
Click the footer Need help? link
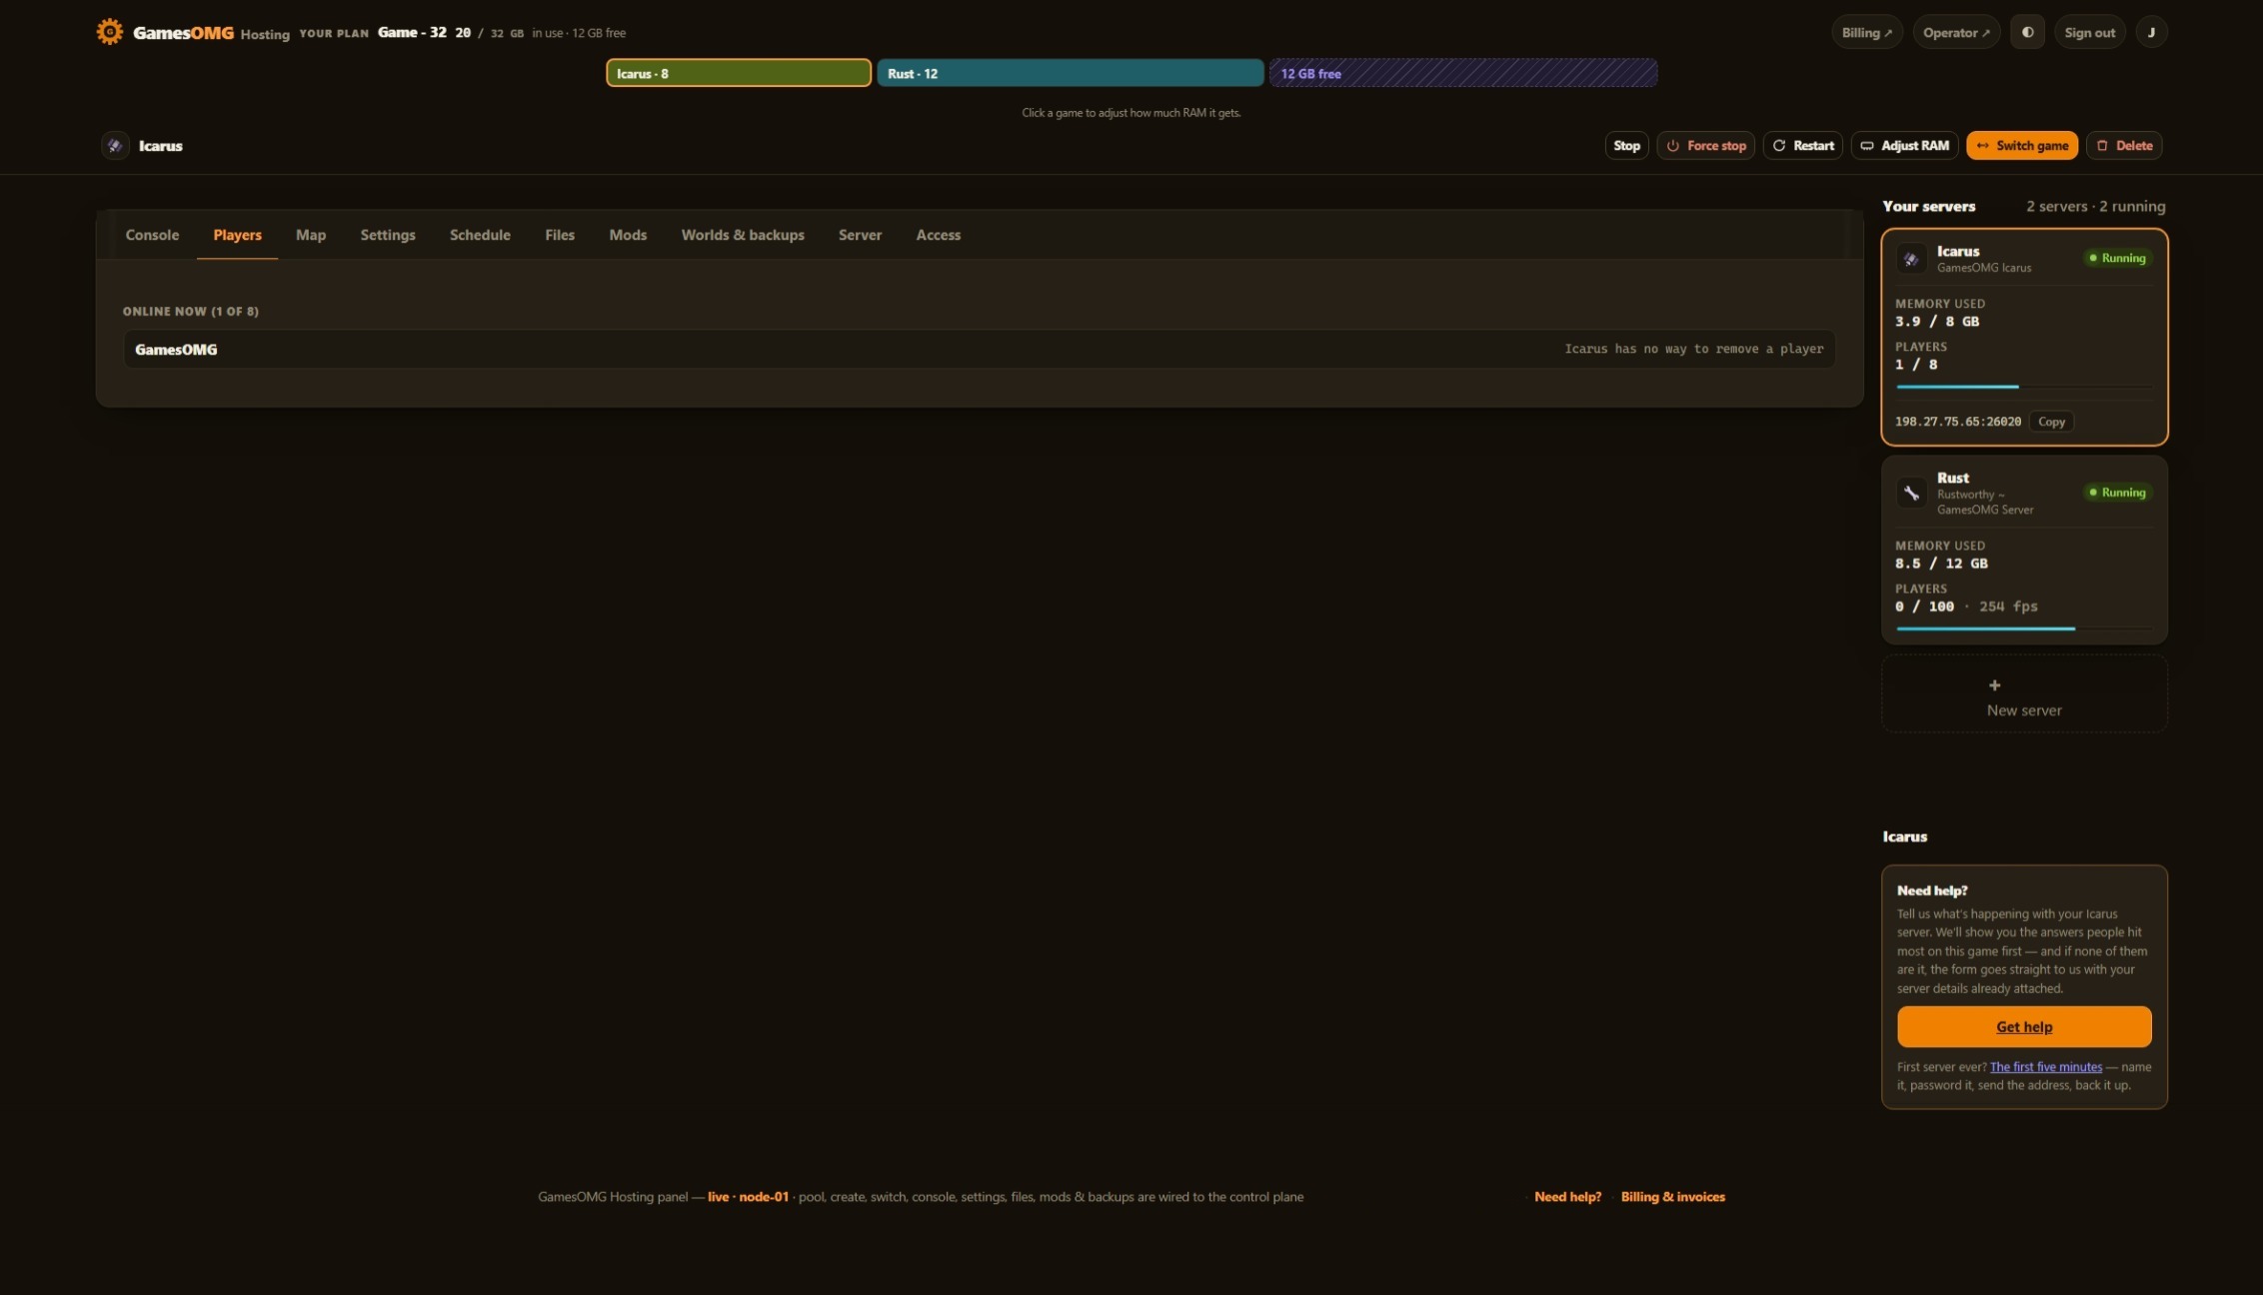(1567, 1196)
